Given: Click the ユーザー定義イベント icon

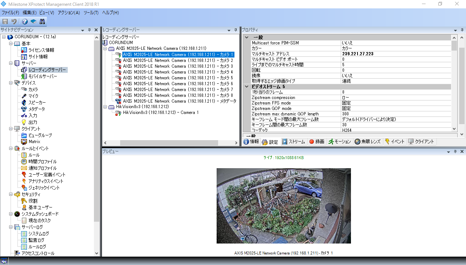Looking at the screenshot, I should tap(24, 175).
